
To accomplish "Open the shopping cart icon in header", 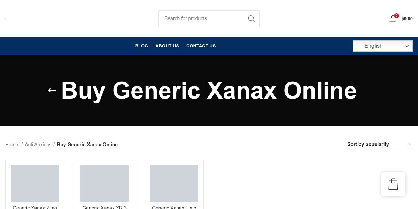I will tap(393, 19).
